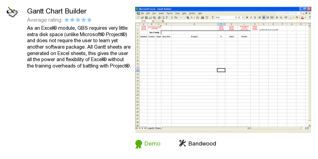Open the font size dropdown
318x159 pixels.
click(243, 18)
